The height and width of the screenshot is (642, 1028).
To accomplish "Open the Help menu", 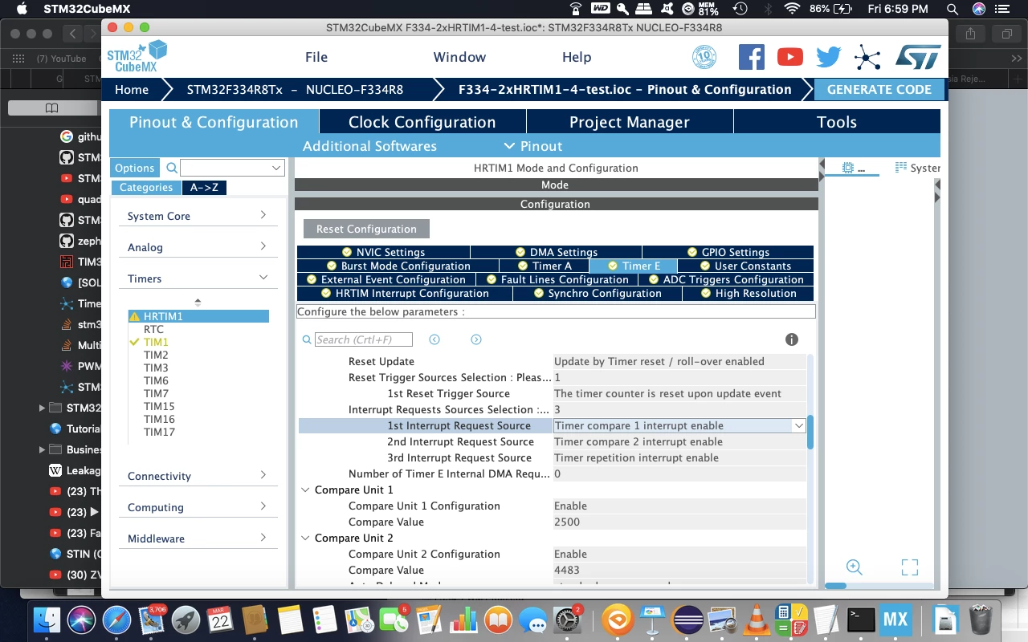I will tap(577, 57).
